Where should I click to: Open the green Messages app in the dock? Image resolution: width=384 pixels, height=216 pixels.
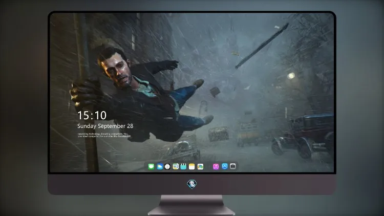pyautogui.click(x=151, y=166)
